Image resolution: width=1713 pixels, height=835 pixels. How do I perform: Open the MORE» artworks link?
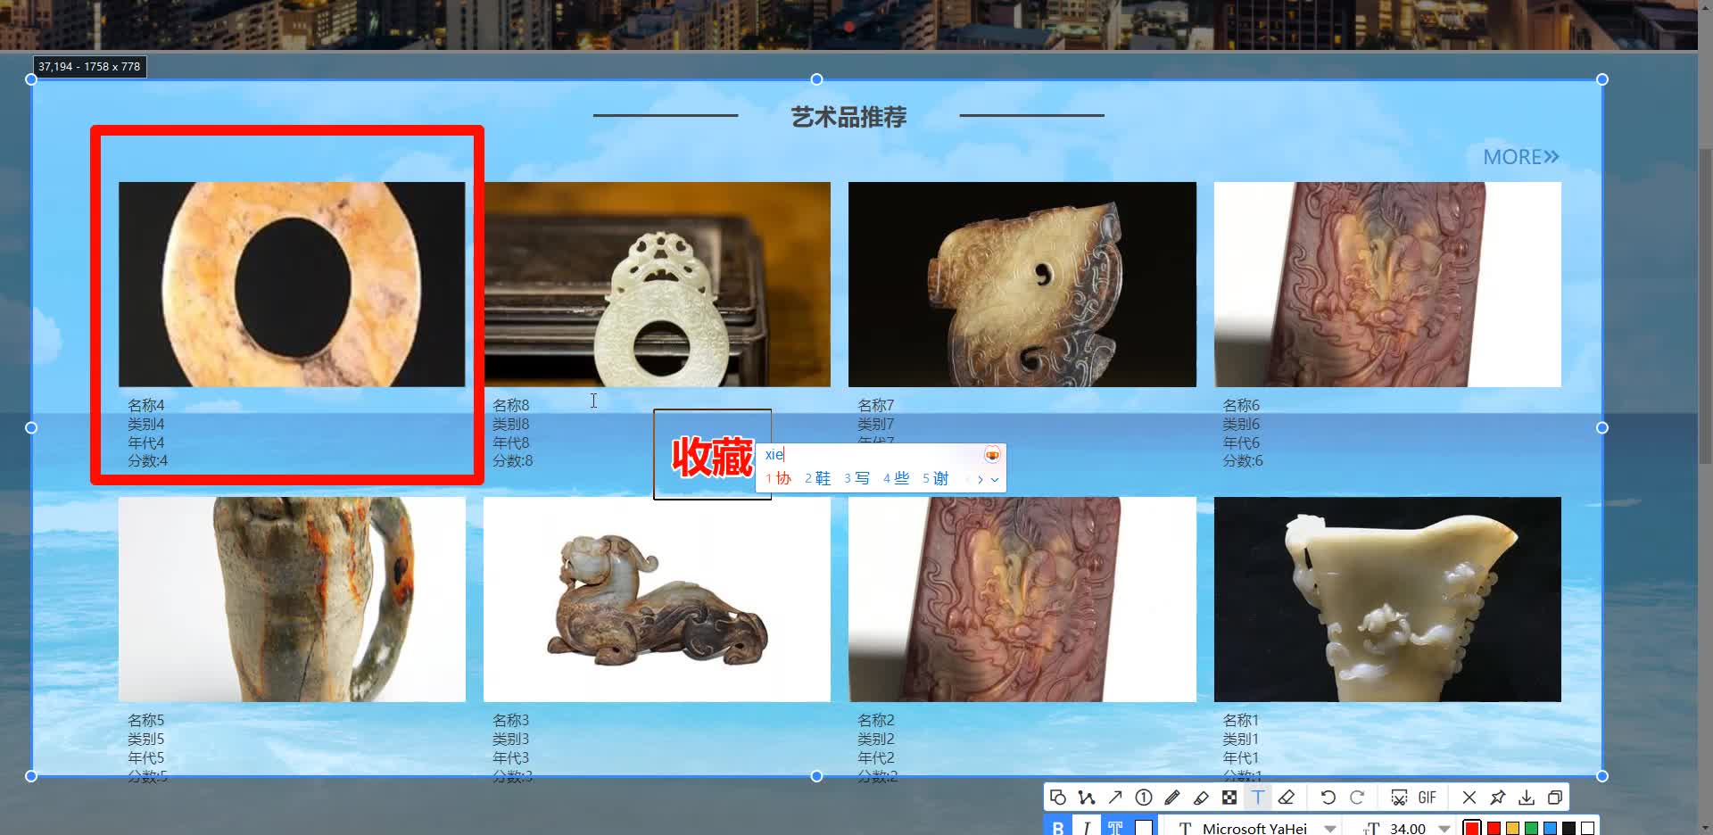pos(1521,157)
